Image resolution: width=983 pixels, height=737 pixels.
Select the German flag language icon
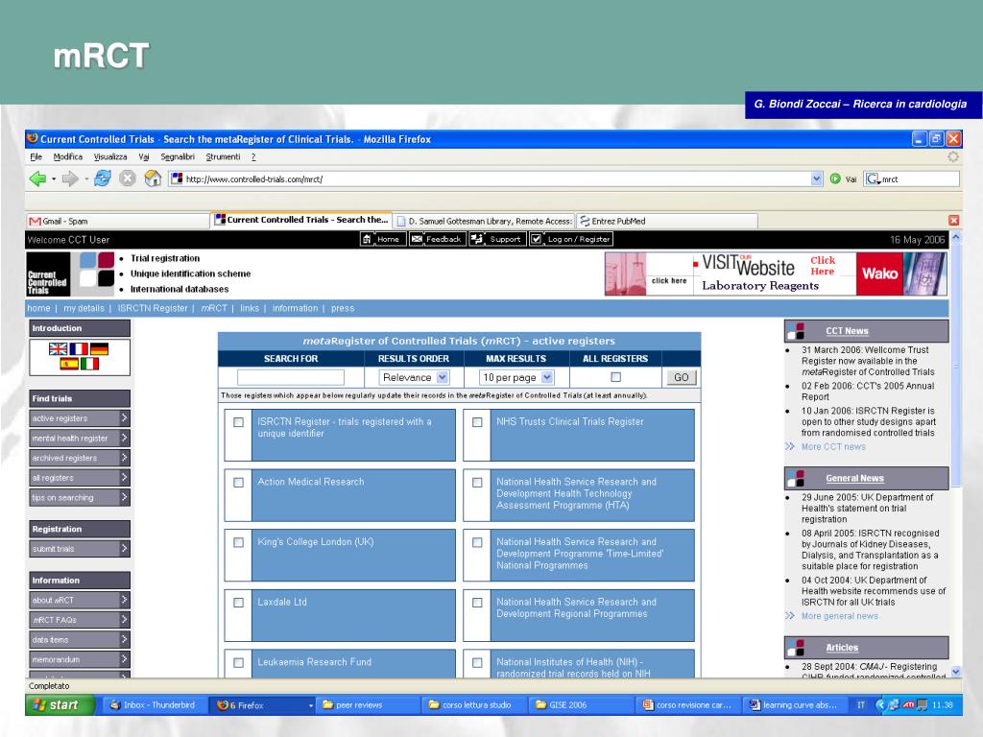click(x=99, y=349)
